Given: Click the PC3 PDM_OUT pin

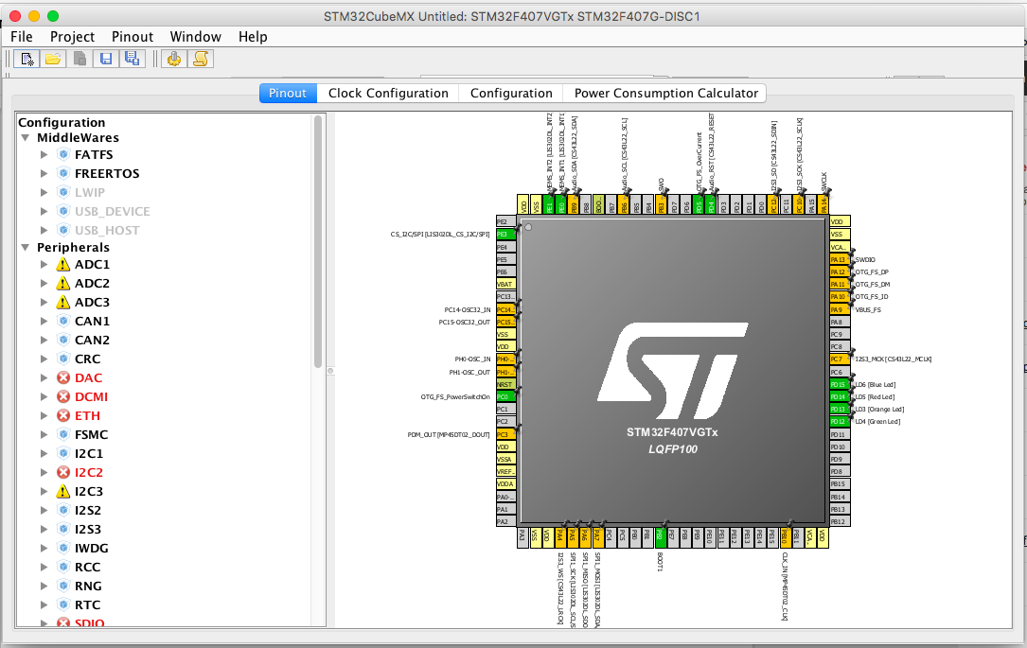Looking at the screenshot, I should tap(505, 434).
